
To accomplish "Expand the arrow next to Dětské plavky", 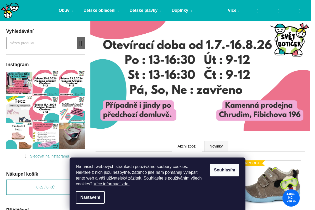I will (160, 11).
